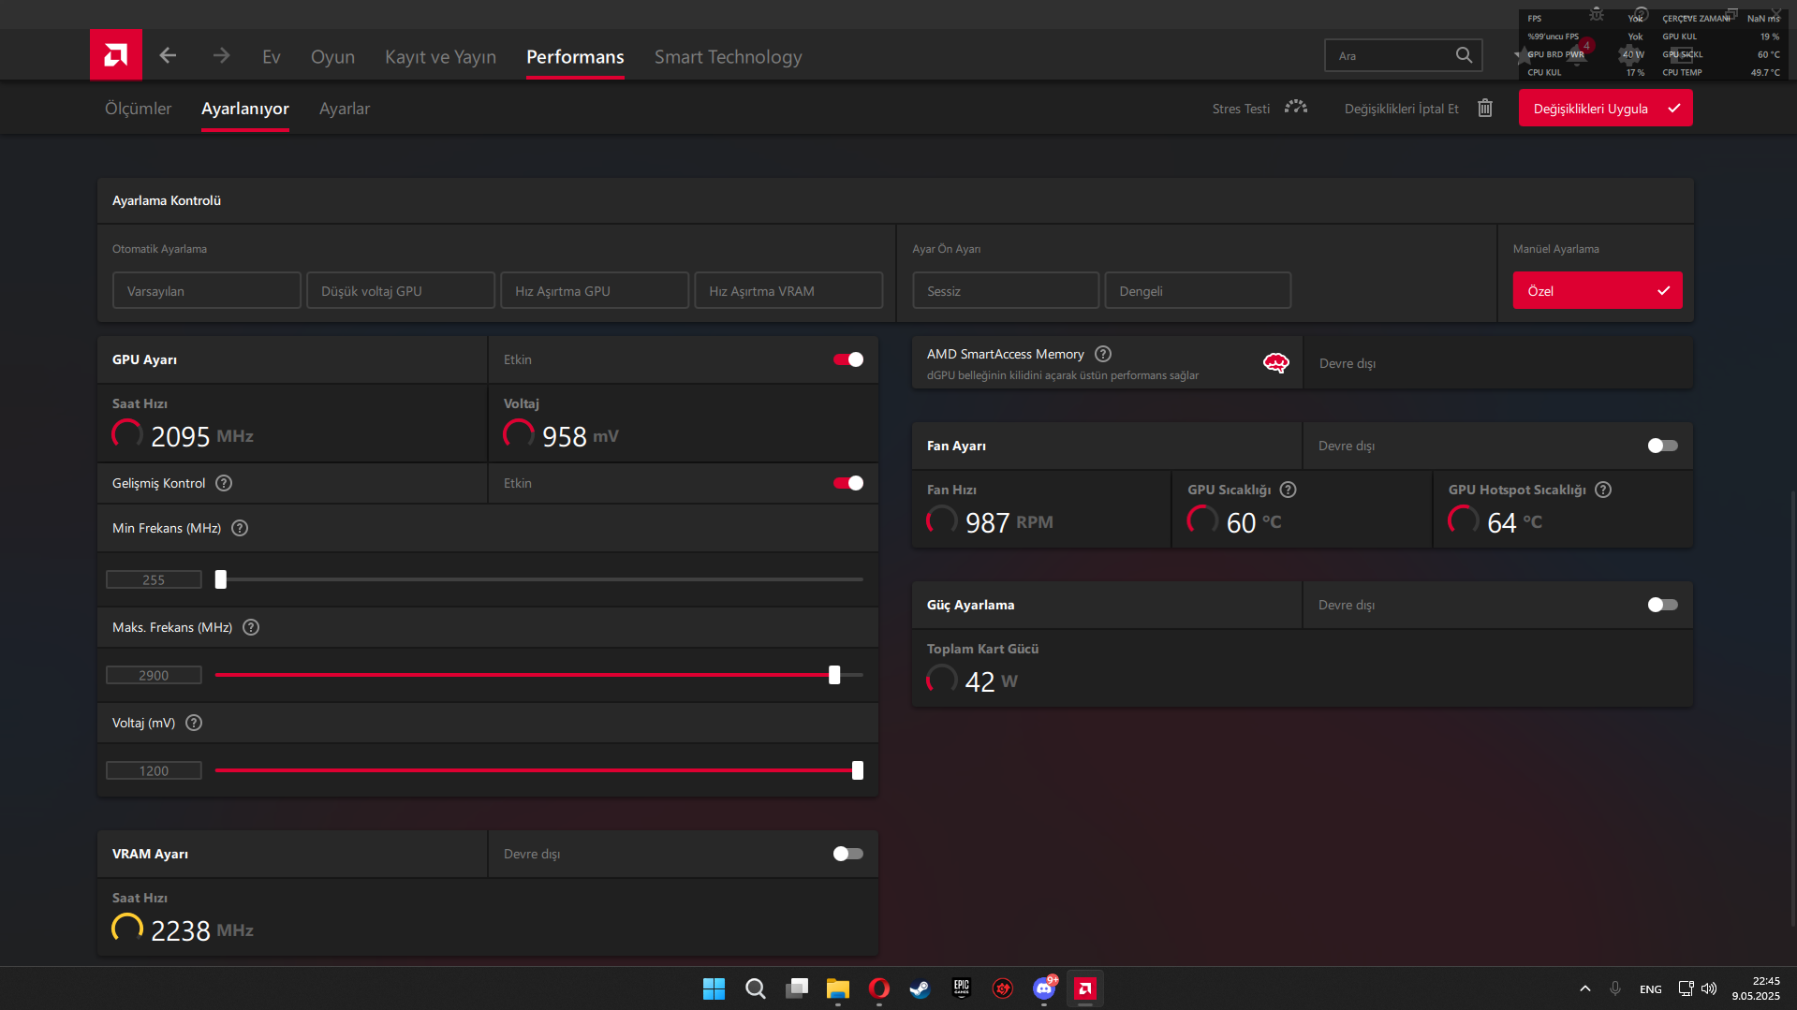Image resolution: width=1797 pixels, height=1010 pixels.
Task: Click the Voltaj (mV) slider handle
Action: (858, 770)
